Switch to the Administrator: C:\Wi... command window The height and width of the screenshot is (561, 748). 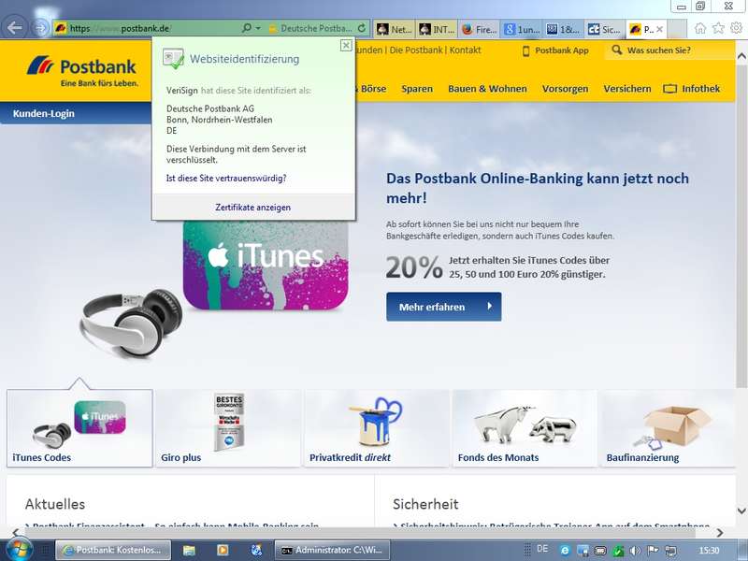pos(332,551)
